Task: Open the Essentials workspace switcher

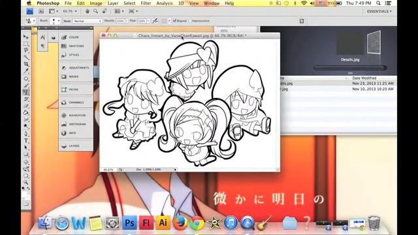Action: point(379,12)
